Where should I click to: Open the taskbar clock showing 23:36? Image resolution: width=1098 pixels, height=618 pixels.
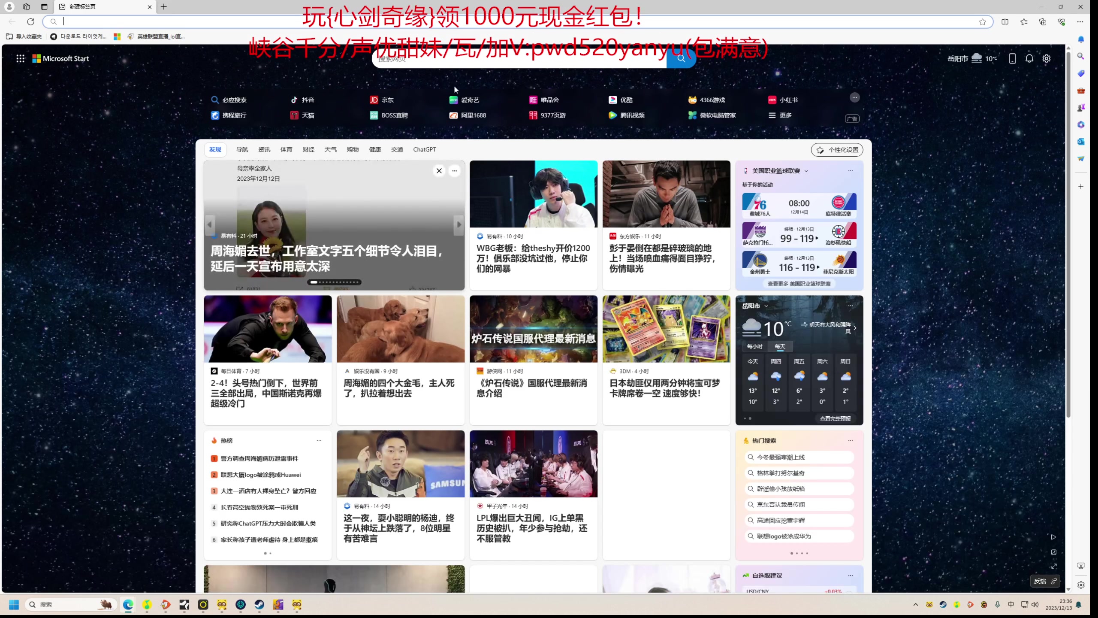click(x=1059, y=605)
